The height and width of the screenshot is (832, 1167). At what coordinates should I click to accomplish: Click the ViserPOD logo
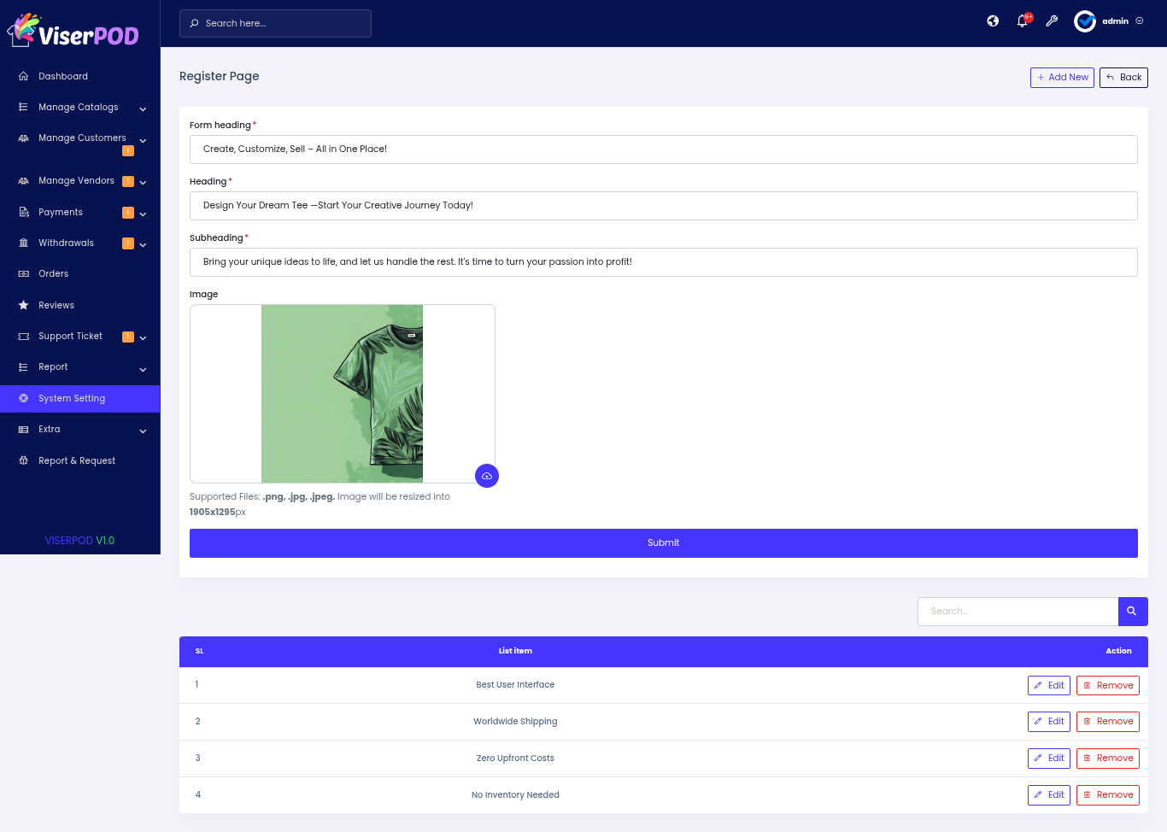coord(73,31)
